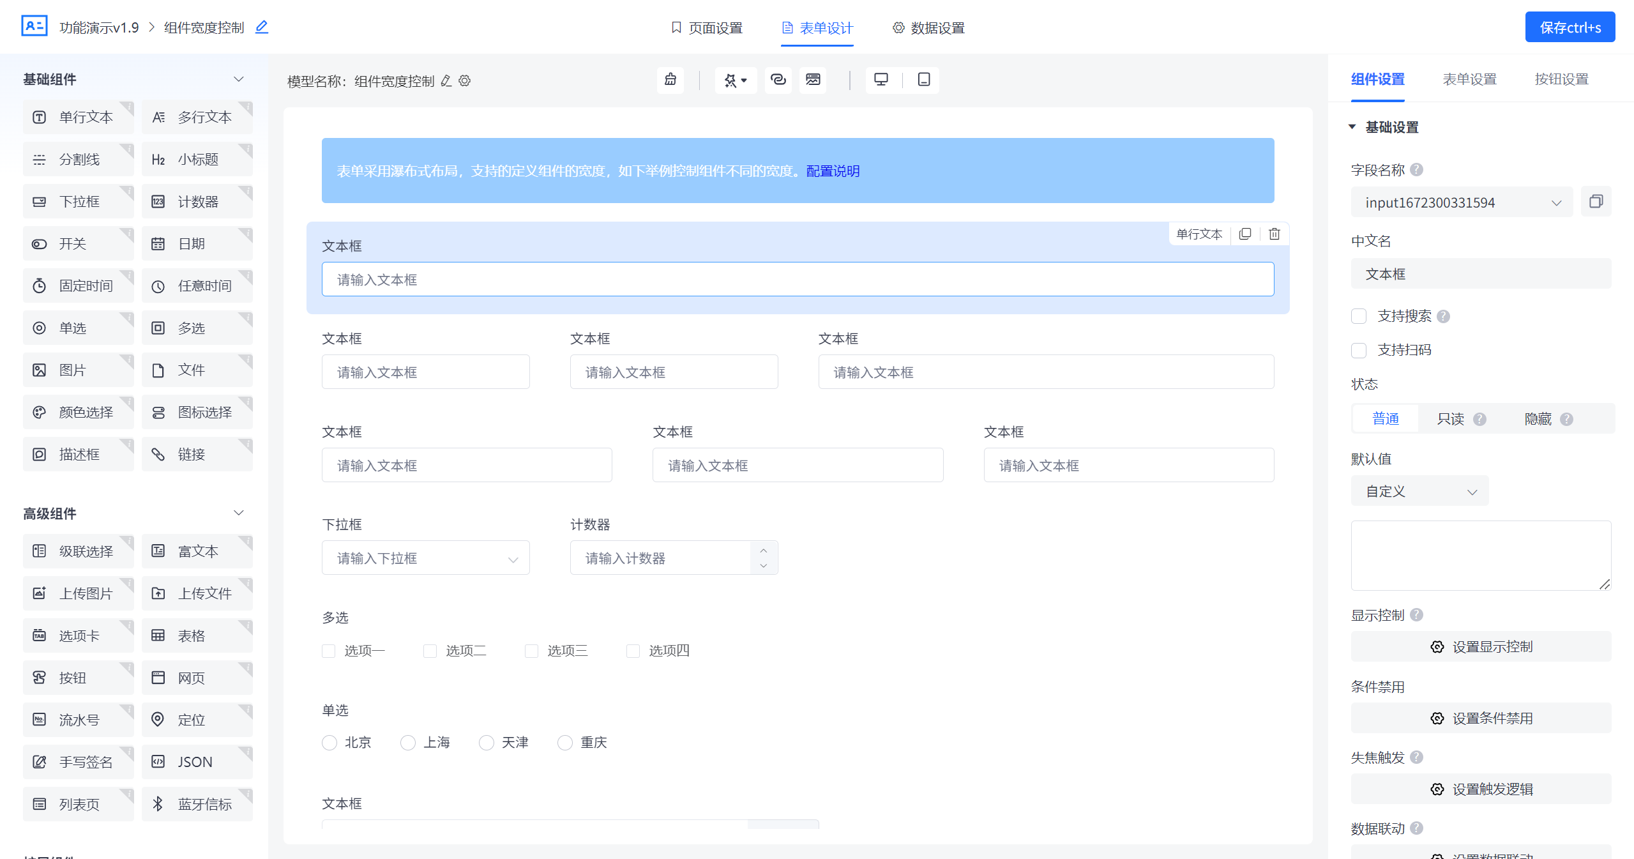Click the chain link toolbar icon
The height and width of the screenshot is (859, 1634).
click(778, 80)
